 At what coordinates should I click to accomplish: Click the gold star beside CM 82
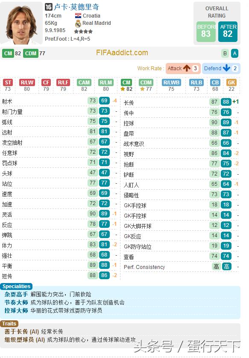point(123,89)
